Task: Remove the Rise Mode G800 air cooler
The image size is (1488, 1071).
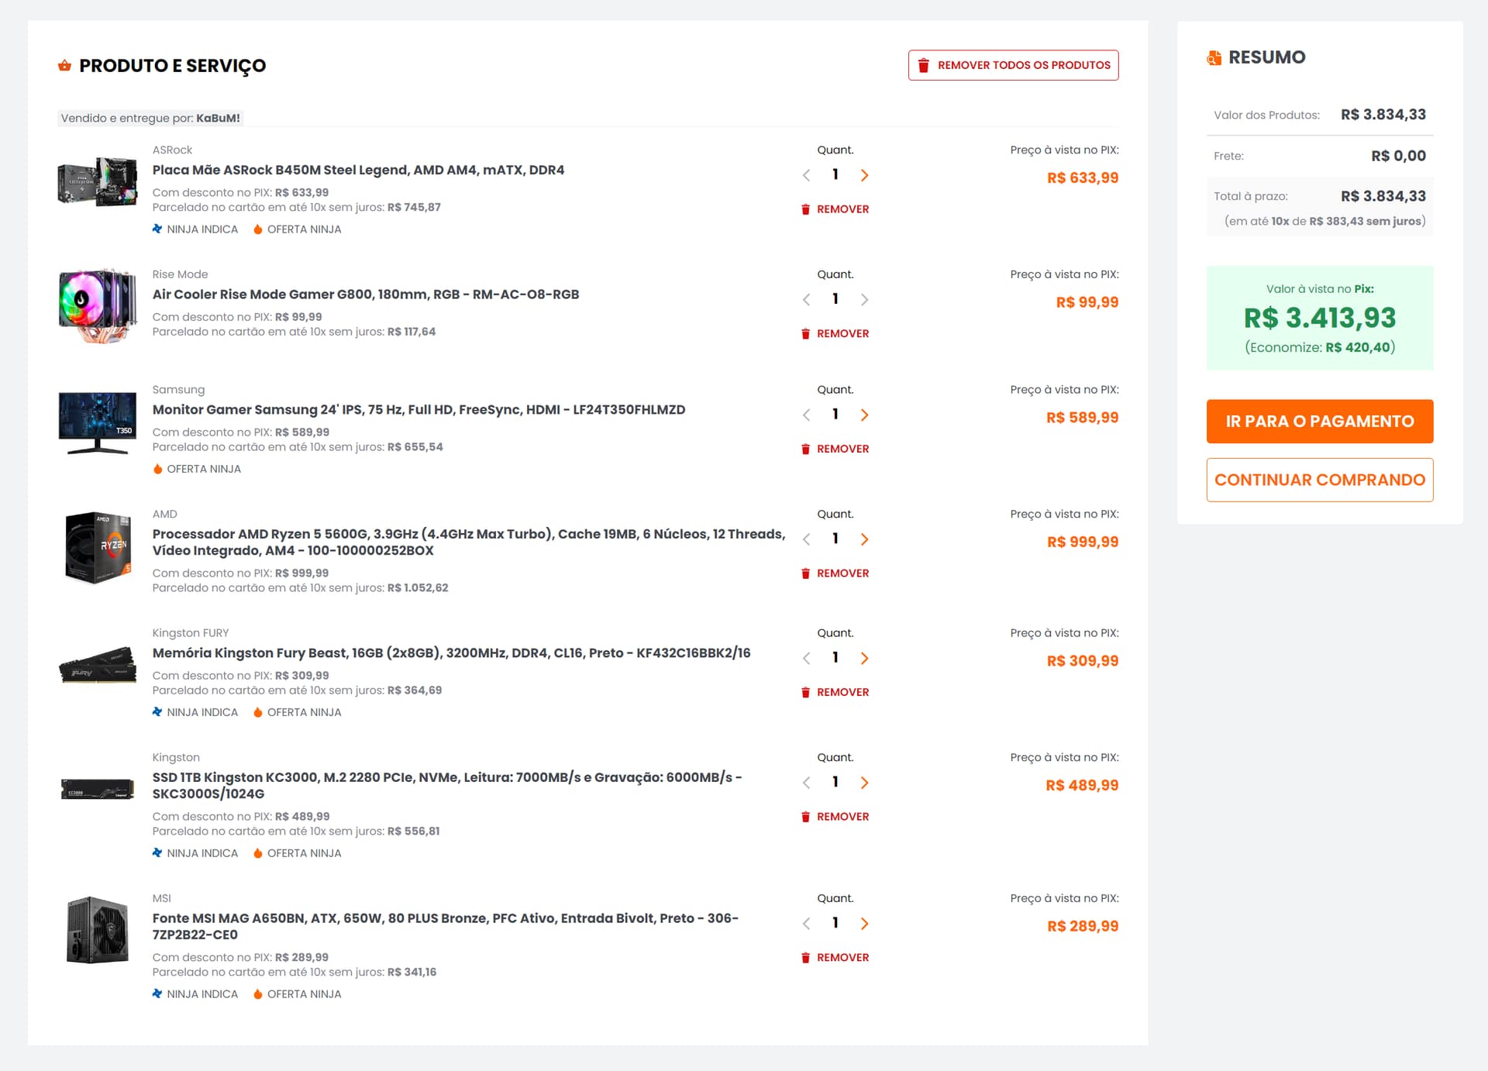Action: pos(835,334)
